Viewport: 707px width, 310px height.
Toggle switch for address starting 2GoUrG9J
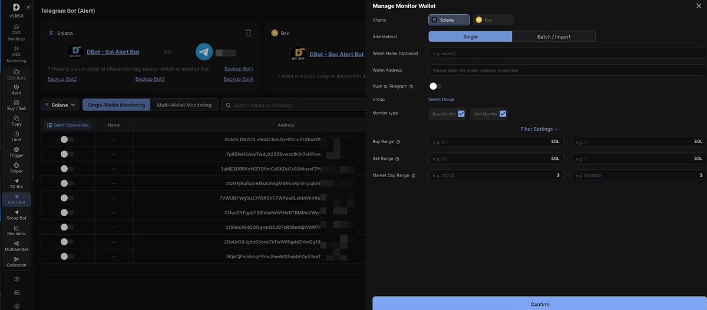[x=67, y=242]
